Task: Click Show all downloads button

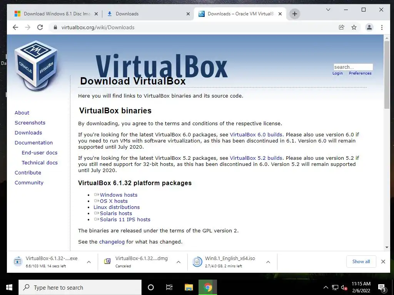Action: pyautogui.click(x=361, y=262)
